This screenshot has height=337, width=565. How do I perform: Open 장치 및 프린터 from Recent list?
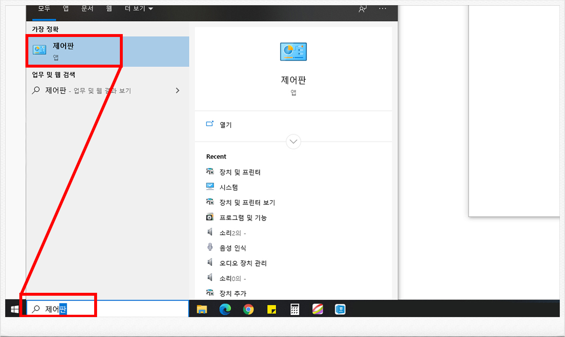[240, 172]
